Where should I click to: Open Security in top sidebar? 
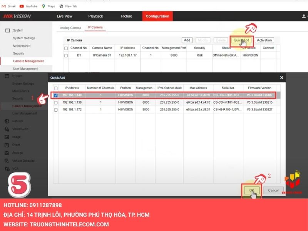pyautogui.click(x=18, y=54)
